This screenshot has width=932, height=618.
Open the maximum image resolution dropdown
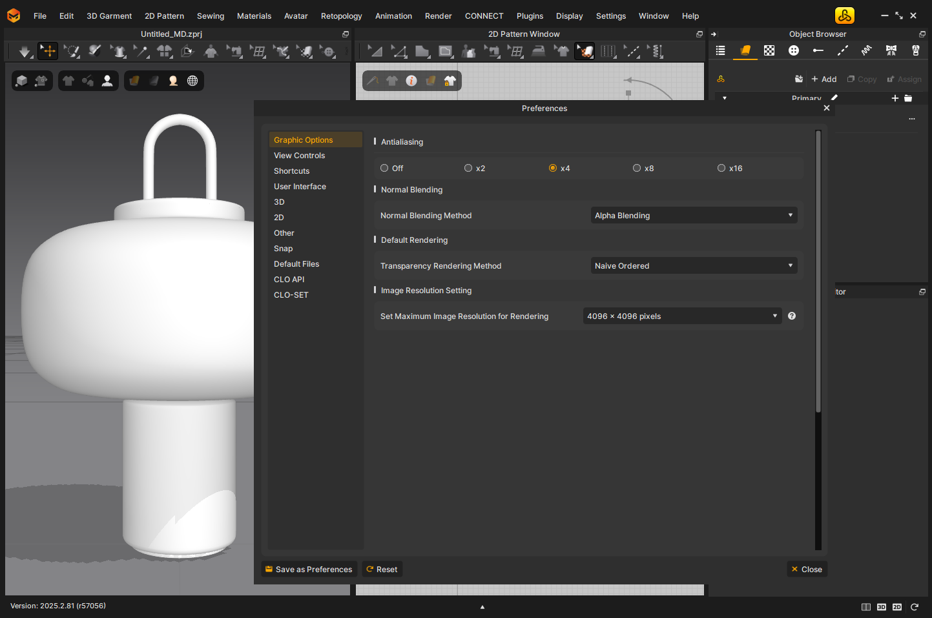(x=682, y=316)
